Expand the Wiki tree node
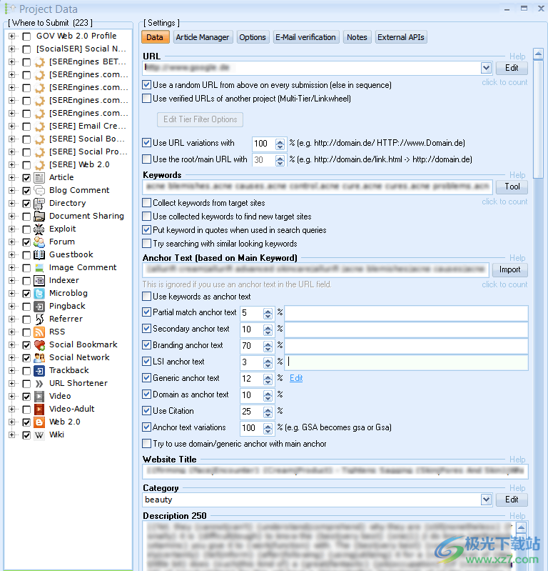Screen dimensions: 548x571 point(12,435)
